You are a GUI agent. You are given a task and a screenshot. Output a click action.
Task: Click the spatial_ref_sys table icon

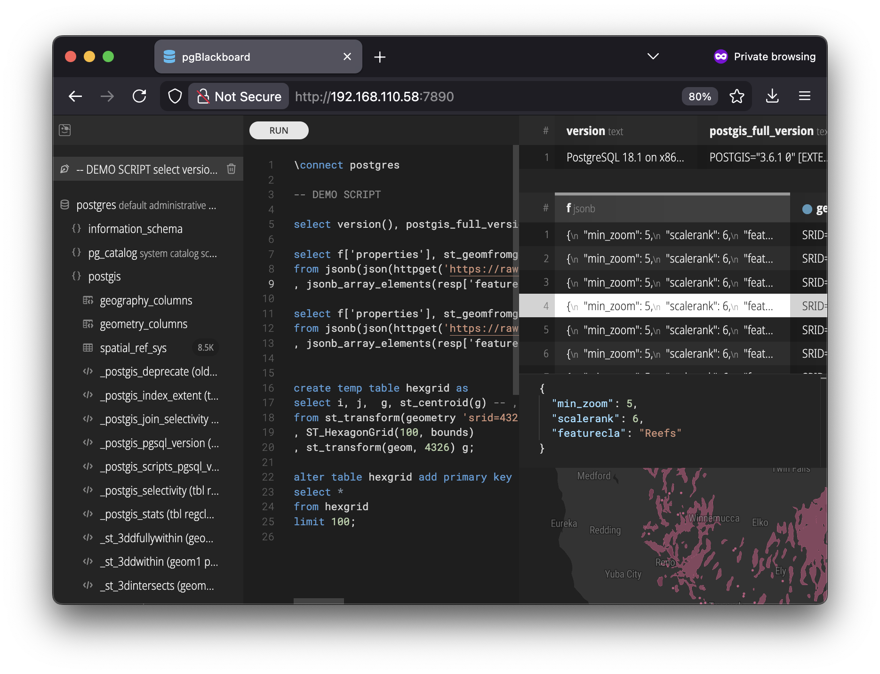click(88, 348)
